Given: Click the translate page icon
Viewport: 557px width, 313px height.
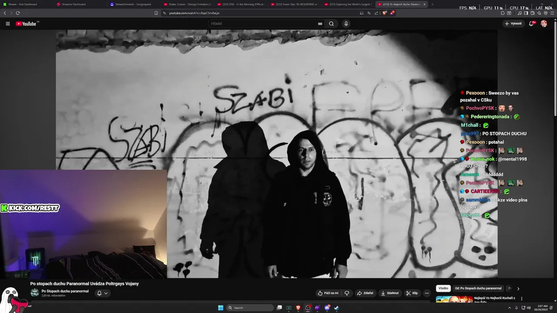Looking at the screenshot, I should point(369,13).
